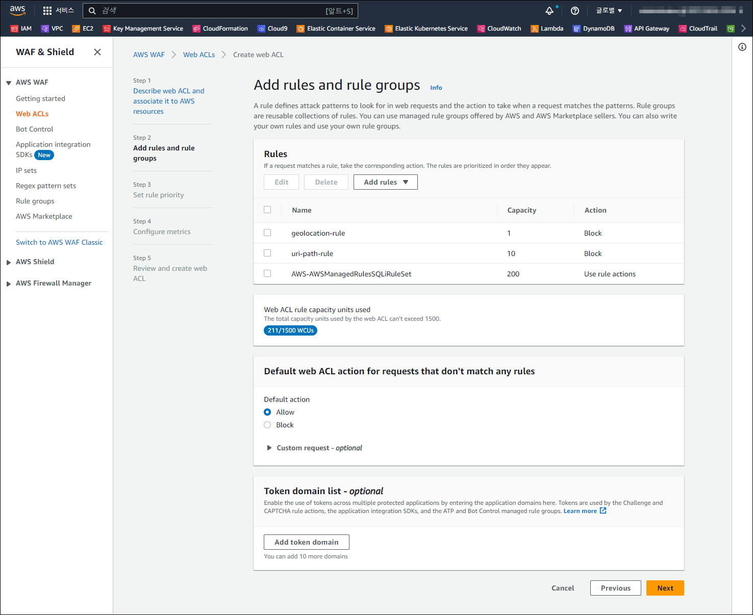Screen dimensions: 753x615
Task: Open Bot Control in sidebar
Action: (34, 129)
